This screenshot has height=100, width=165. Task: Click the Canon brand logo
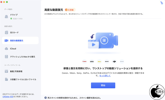pyautogui.click(x=84, y=61)
